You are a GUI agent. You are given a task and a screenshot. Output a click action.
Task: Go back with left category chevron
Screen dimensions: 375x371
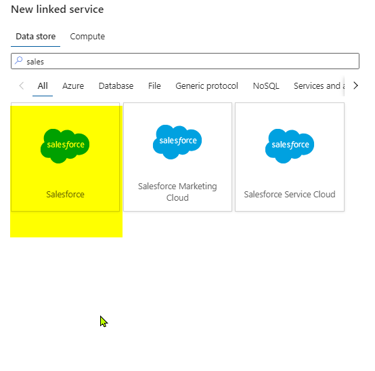(x=22, y=85)
